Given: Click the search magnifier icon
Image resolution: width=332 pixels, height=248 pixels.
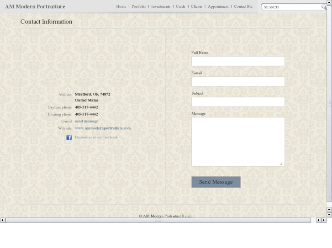Looking at the screenshot, I should [324, 7].
